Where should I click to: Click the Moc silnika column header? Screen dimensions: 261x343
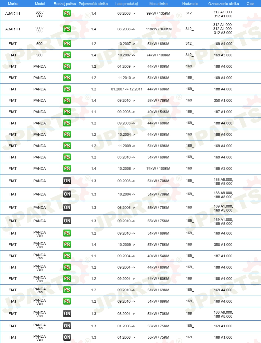159,4
